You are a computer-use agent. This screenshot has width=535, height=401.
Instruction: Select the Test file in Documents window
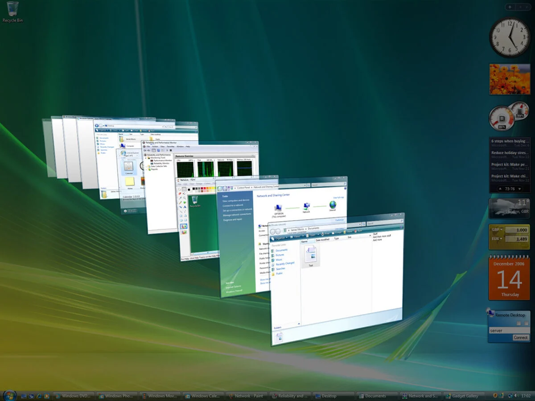[311, 255]
